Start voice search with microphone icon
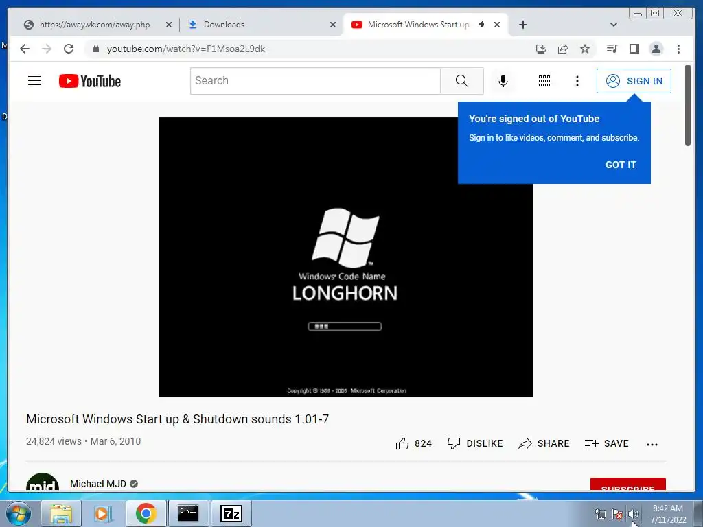Image resolution: width=703 pixels, height=527 pixels. [503, 81]
